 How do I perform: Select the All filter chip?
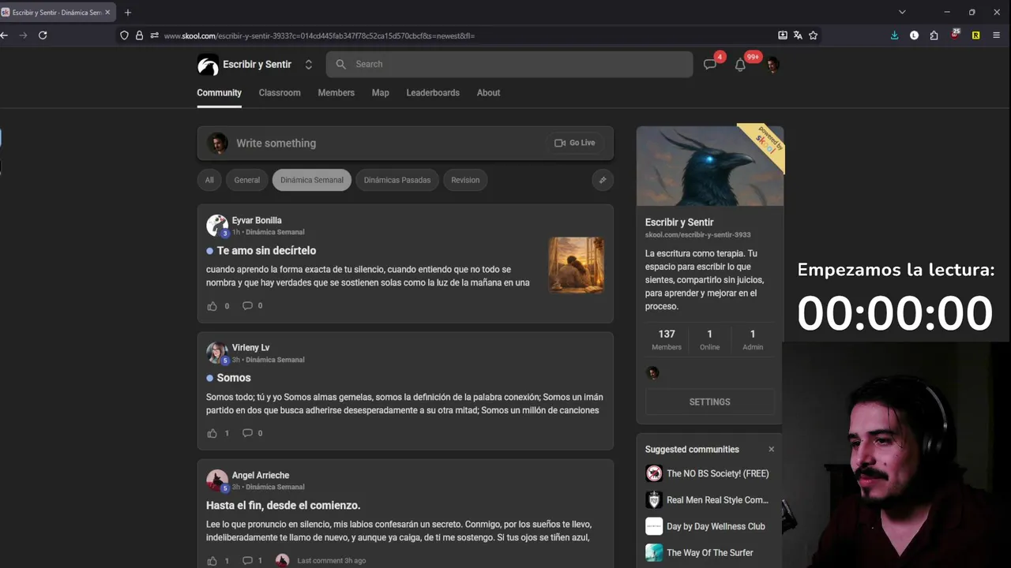[209, 180]
